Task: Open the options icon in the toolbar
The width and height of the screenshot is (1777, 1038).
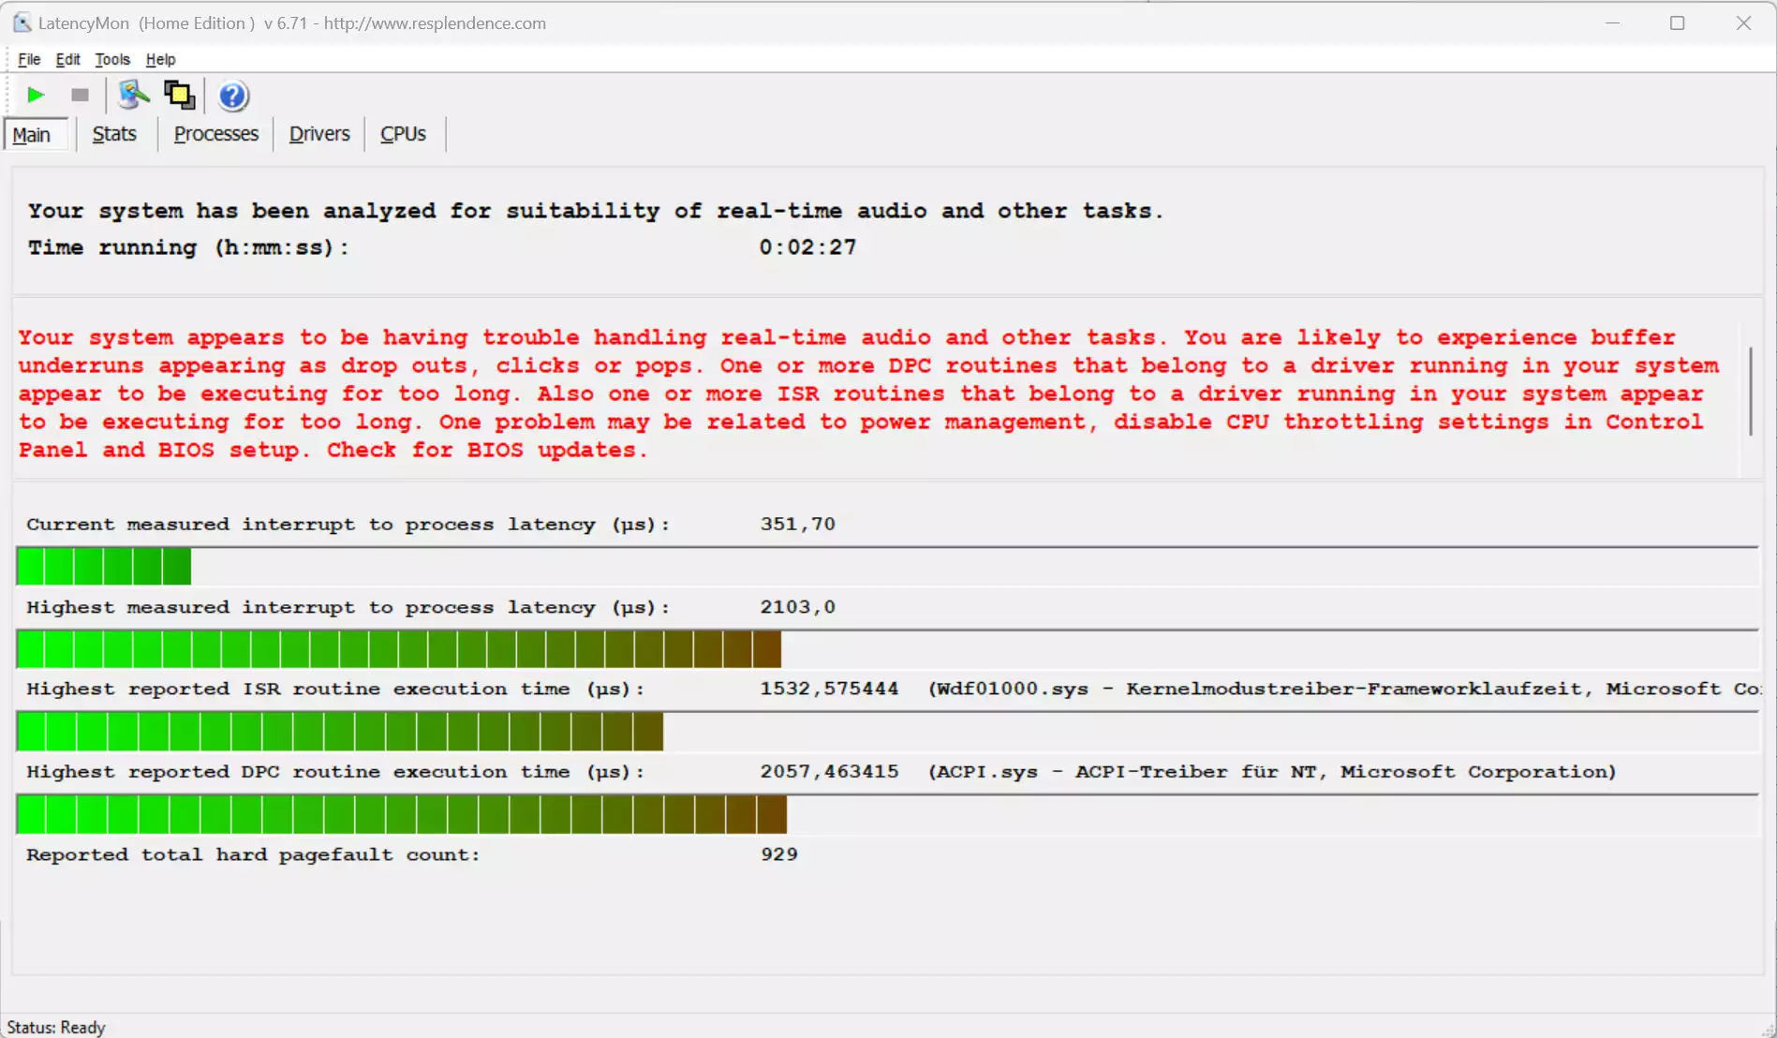Action: pyautogui.click(x=134, y=95)
